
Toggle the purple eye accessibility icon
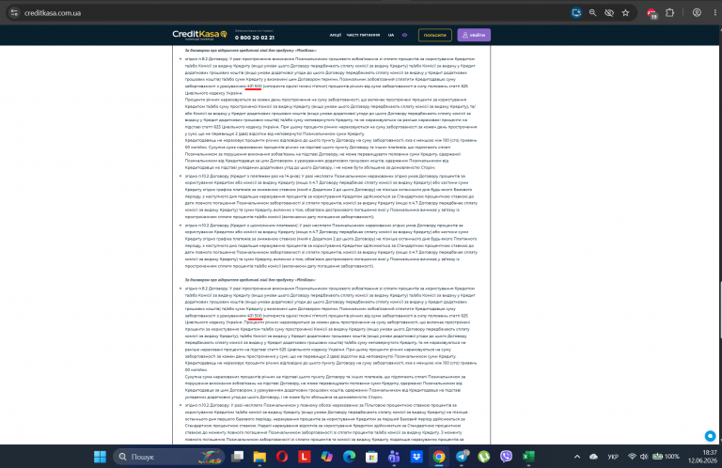[405, 35]
